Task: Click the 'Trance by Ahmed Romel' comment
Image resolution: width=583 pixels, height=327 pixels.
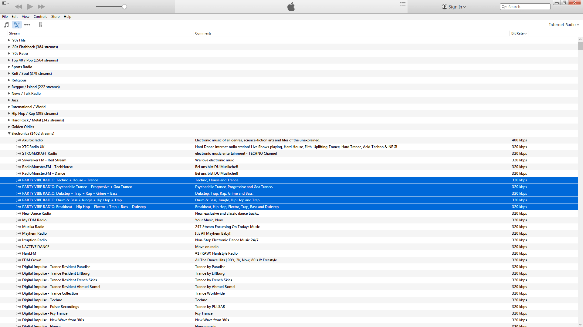Action: click(x=215, y=287)
